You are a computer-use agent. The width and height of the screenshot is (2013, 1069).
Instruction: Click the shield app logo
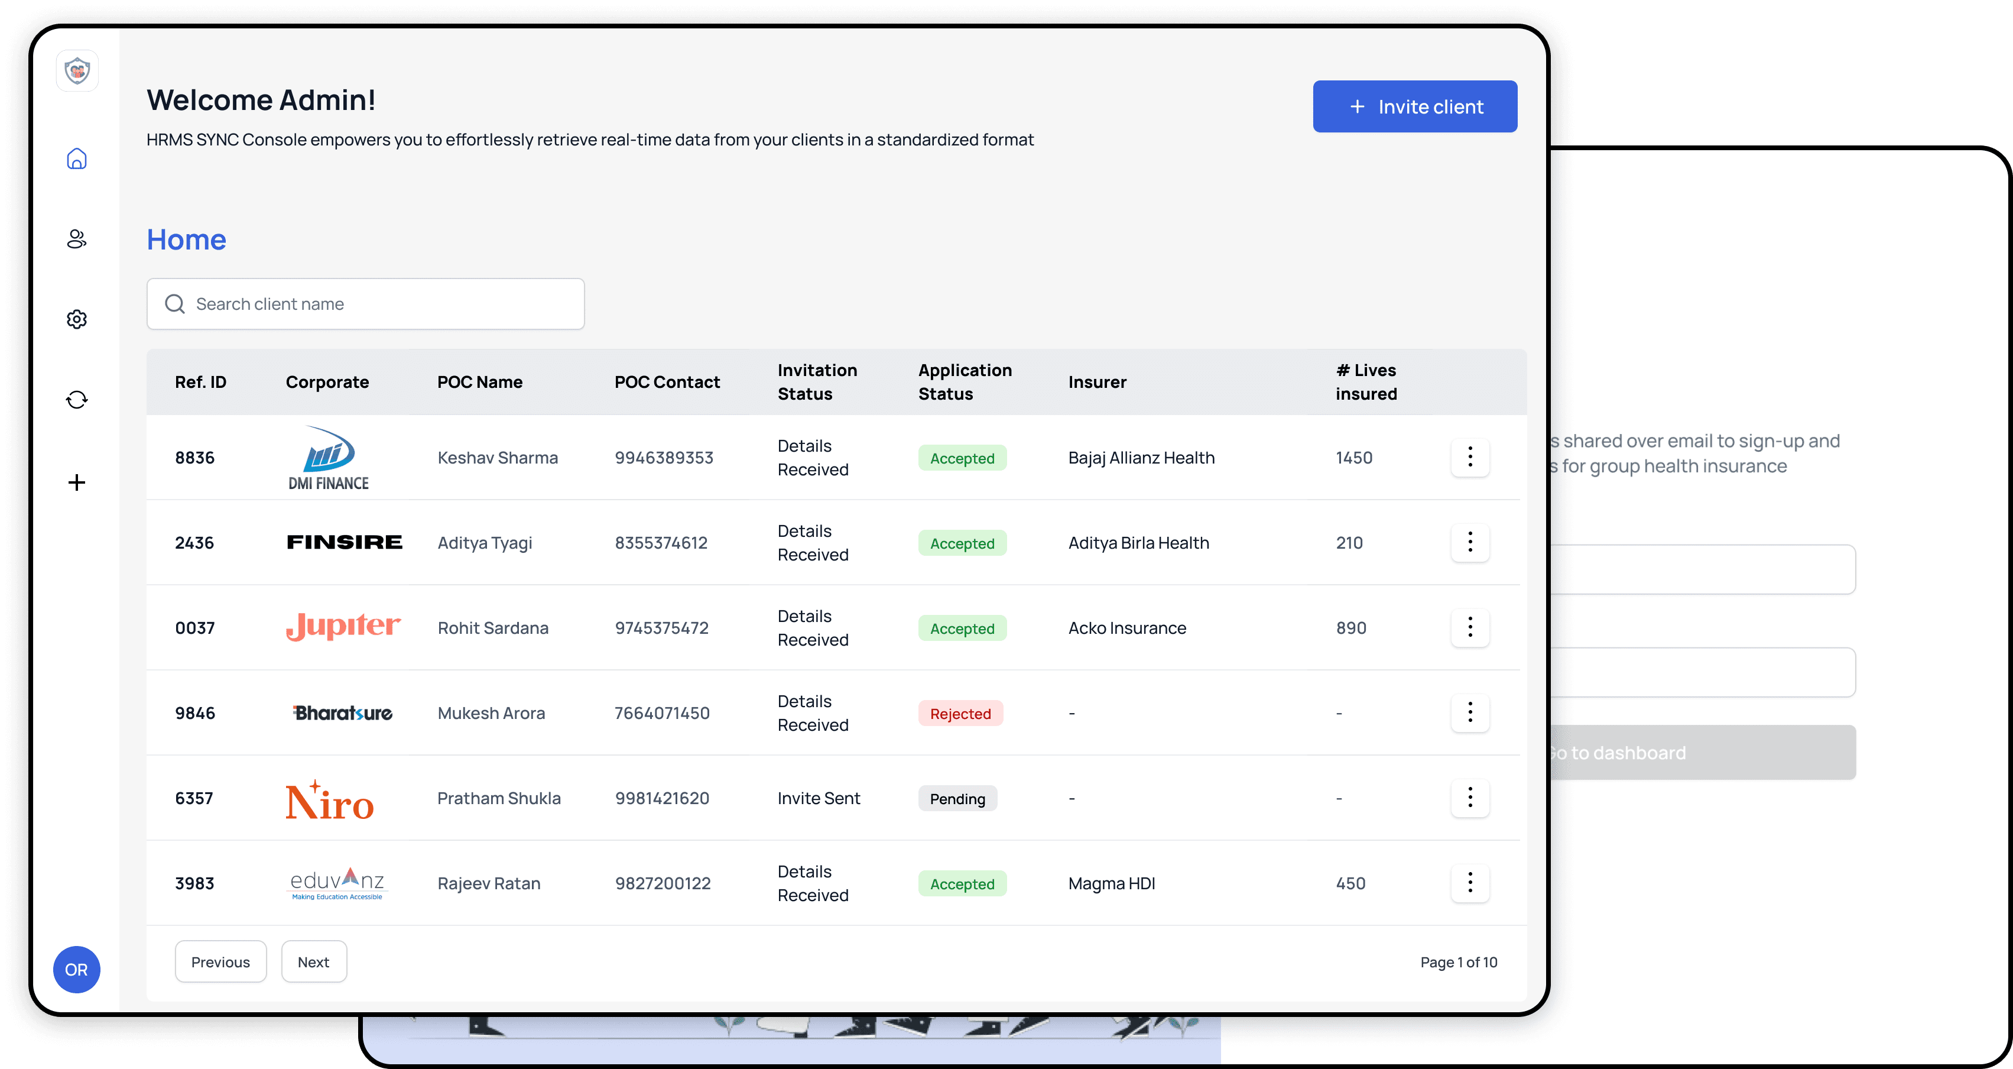point(77,71)
